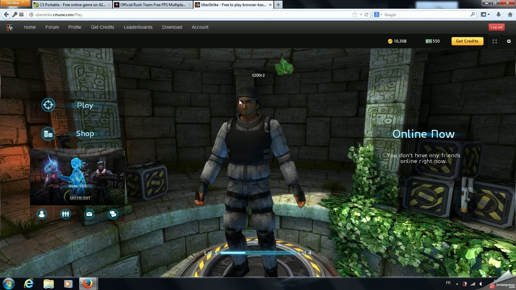Open the inbox mail icon
516x290 pixels.
[x=89, y=214]
